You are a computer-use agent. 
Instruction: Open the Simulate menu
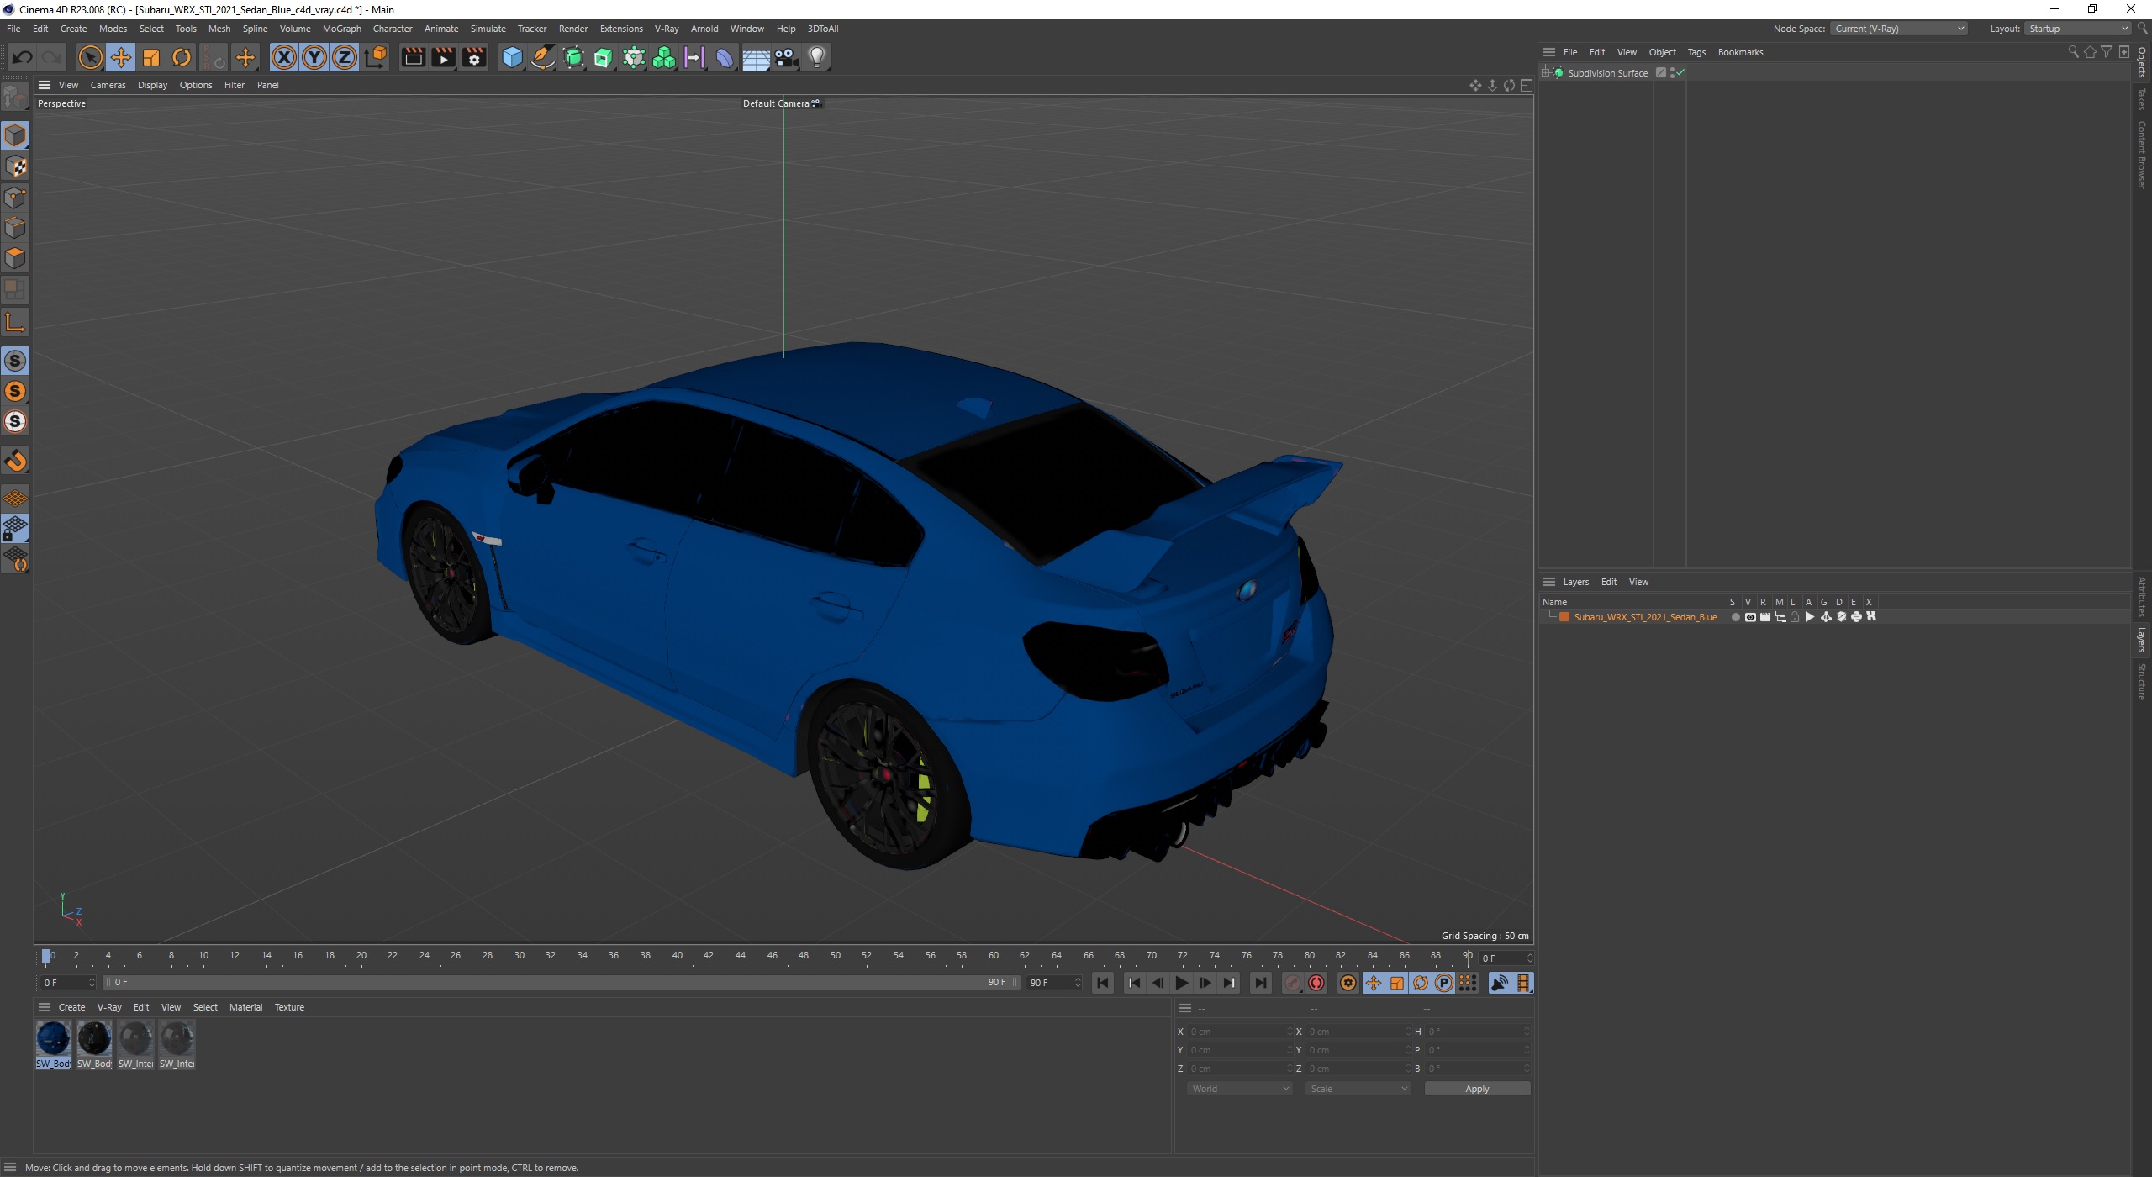point(488,29)
